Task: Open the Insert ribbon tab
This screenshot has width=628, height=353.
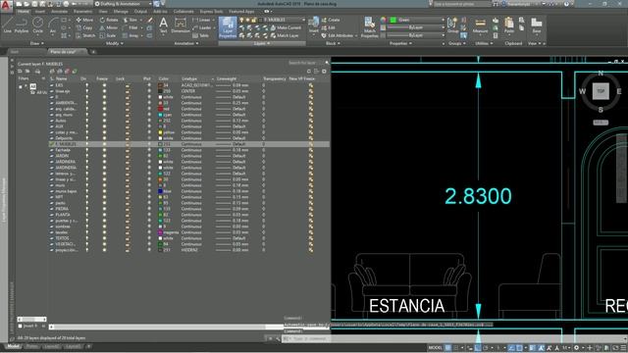Action: click(40, 12)
